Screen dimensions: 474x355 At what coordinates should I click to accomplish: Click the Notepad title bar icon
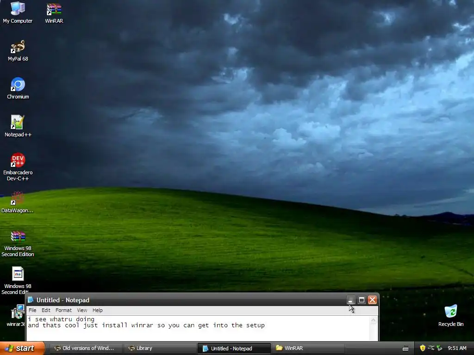tap(31, 300)
